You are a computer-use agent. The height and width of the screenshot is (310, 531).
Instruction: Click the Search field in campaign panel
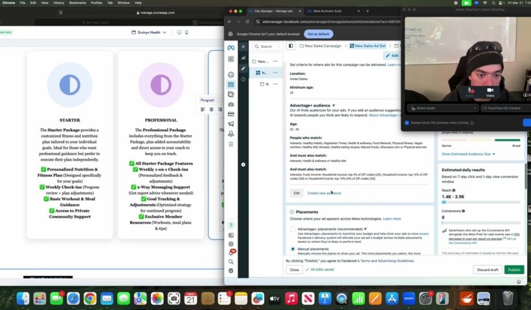pos(265,46)
